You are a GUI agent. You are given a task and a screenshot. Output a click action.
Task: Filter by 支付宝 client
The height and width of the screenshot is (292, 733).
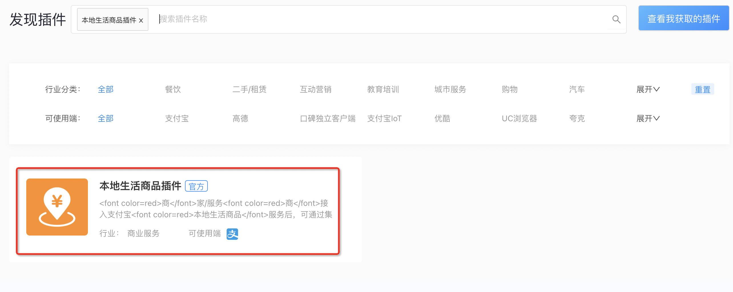pyautogui.click(x=177, y=118)
